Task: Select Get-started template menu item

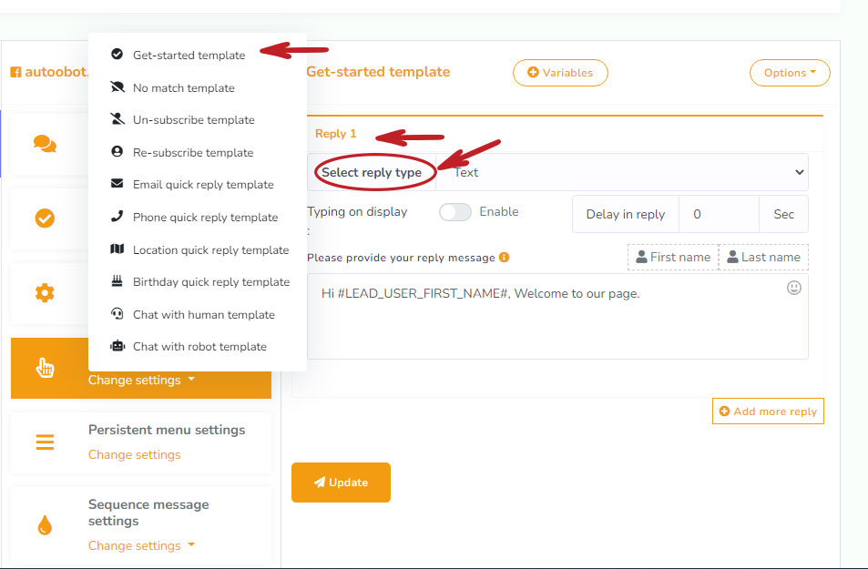Action: point(189,56)
